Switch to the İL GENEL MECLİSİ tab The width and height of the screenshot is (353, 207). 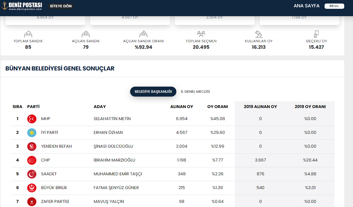pos(195,92)
